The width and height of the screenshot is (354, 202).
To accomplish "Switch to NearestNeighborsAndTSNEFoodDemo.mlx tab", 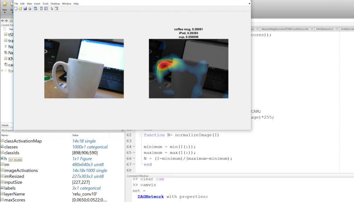I will (285, 29).
